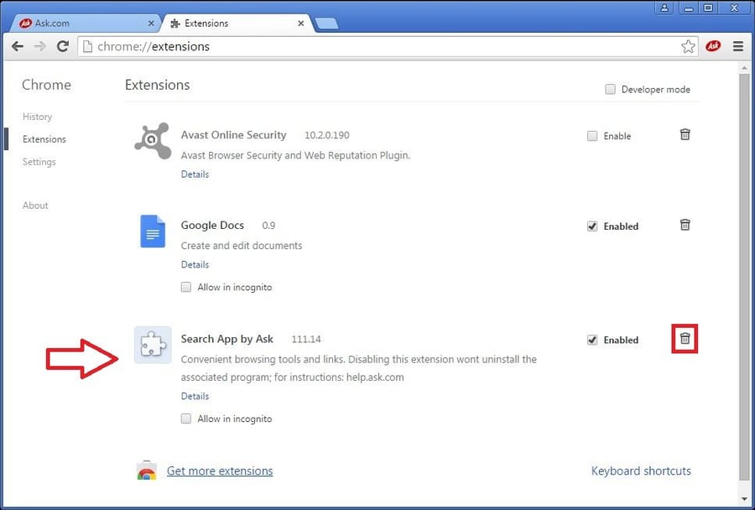Image resolution: width=755 pixels, height=510 pixels.
Task: Bookmark the page with the star icon
Action: click(x=689, y=46)
